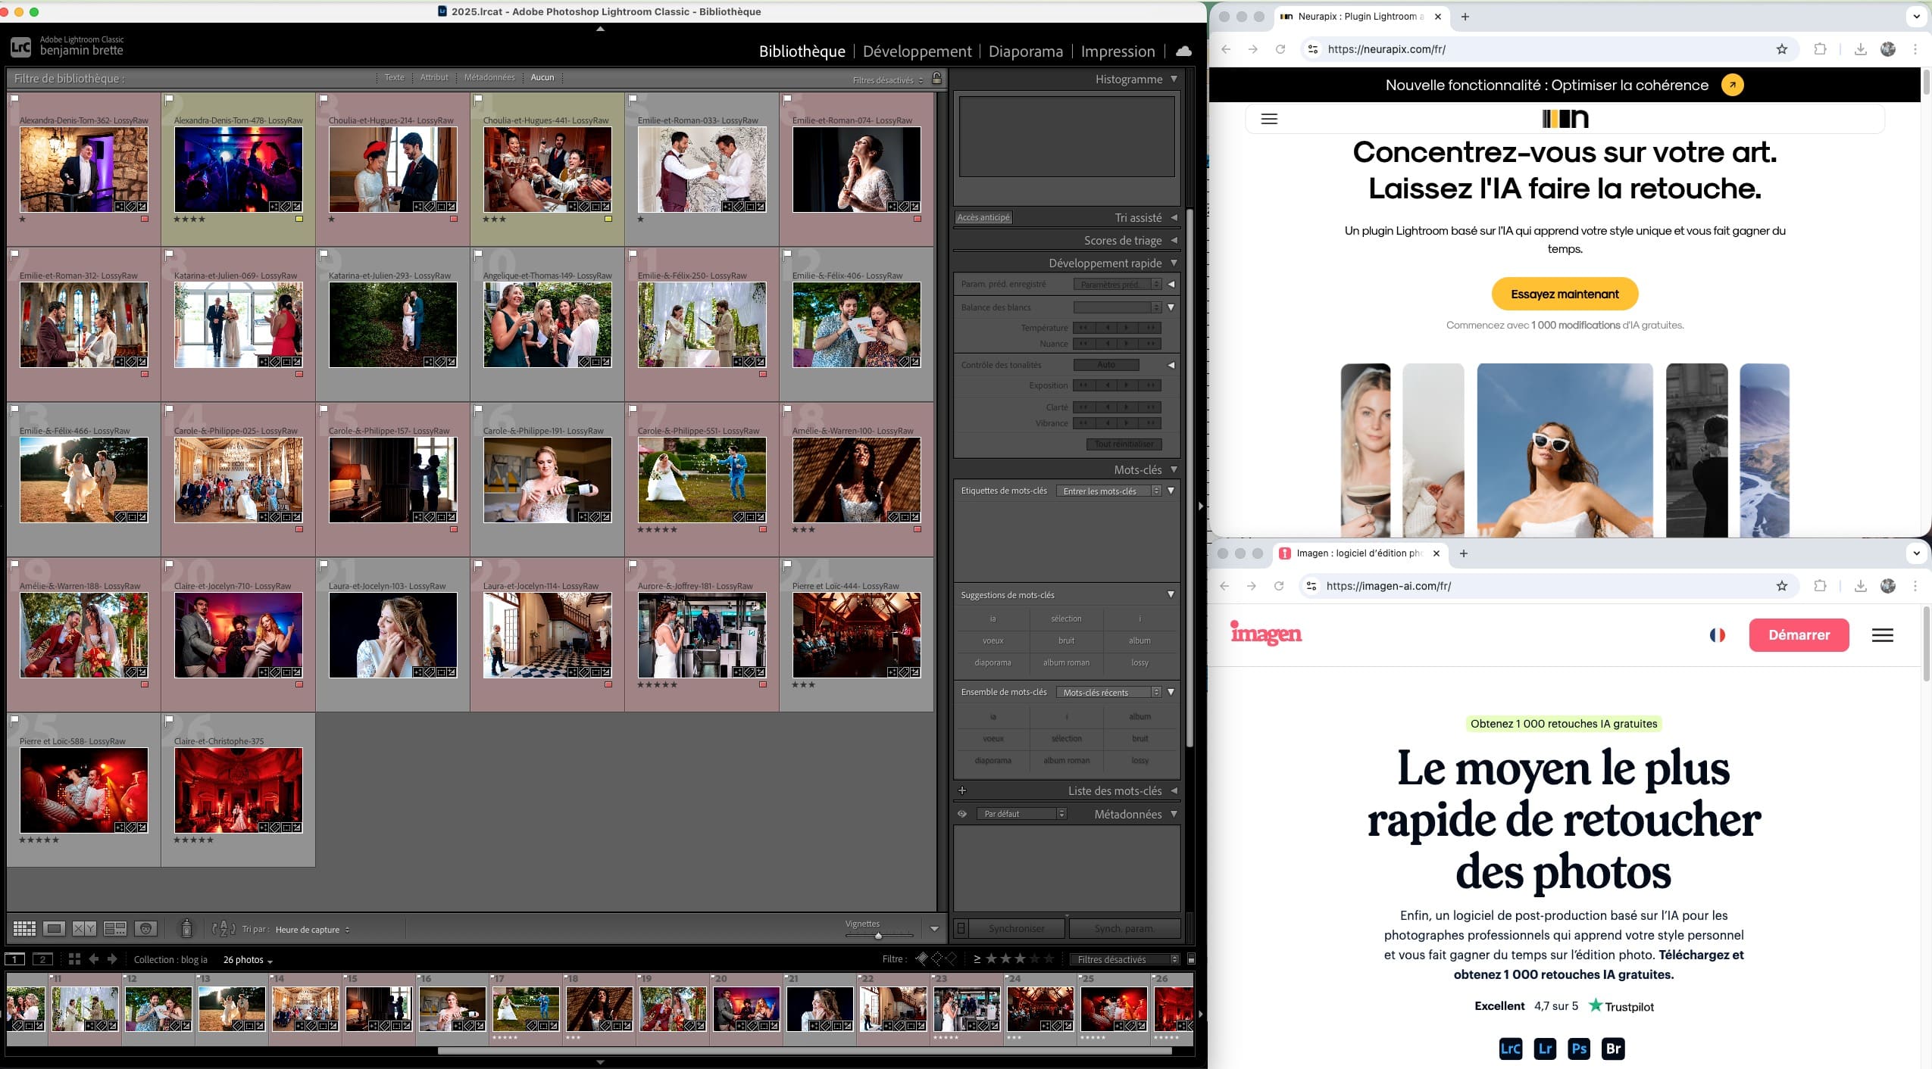Switch to the Développement module
Viewport: 1932px width, 1069px height.
(916, 51)
